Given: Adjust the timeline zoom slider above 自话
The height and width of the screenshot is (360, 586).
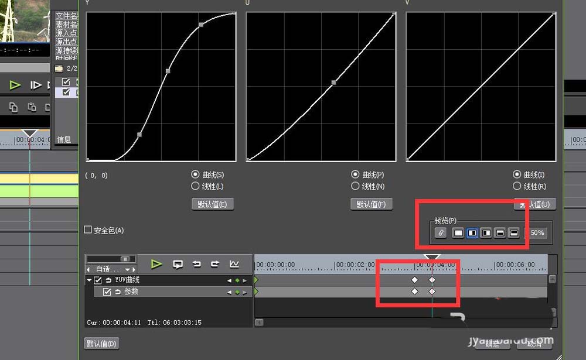Looking at the screenshot, I should pyautogui.click(x=125, y=259).
